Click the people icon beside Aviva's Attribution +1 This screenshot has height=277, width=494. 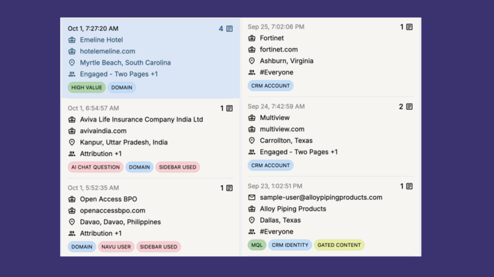(x=72, y=154)
